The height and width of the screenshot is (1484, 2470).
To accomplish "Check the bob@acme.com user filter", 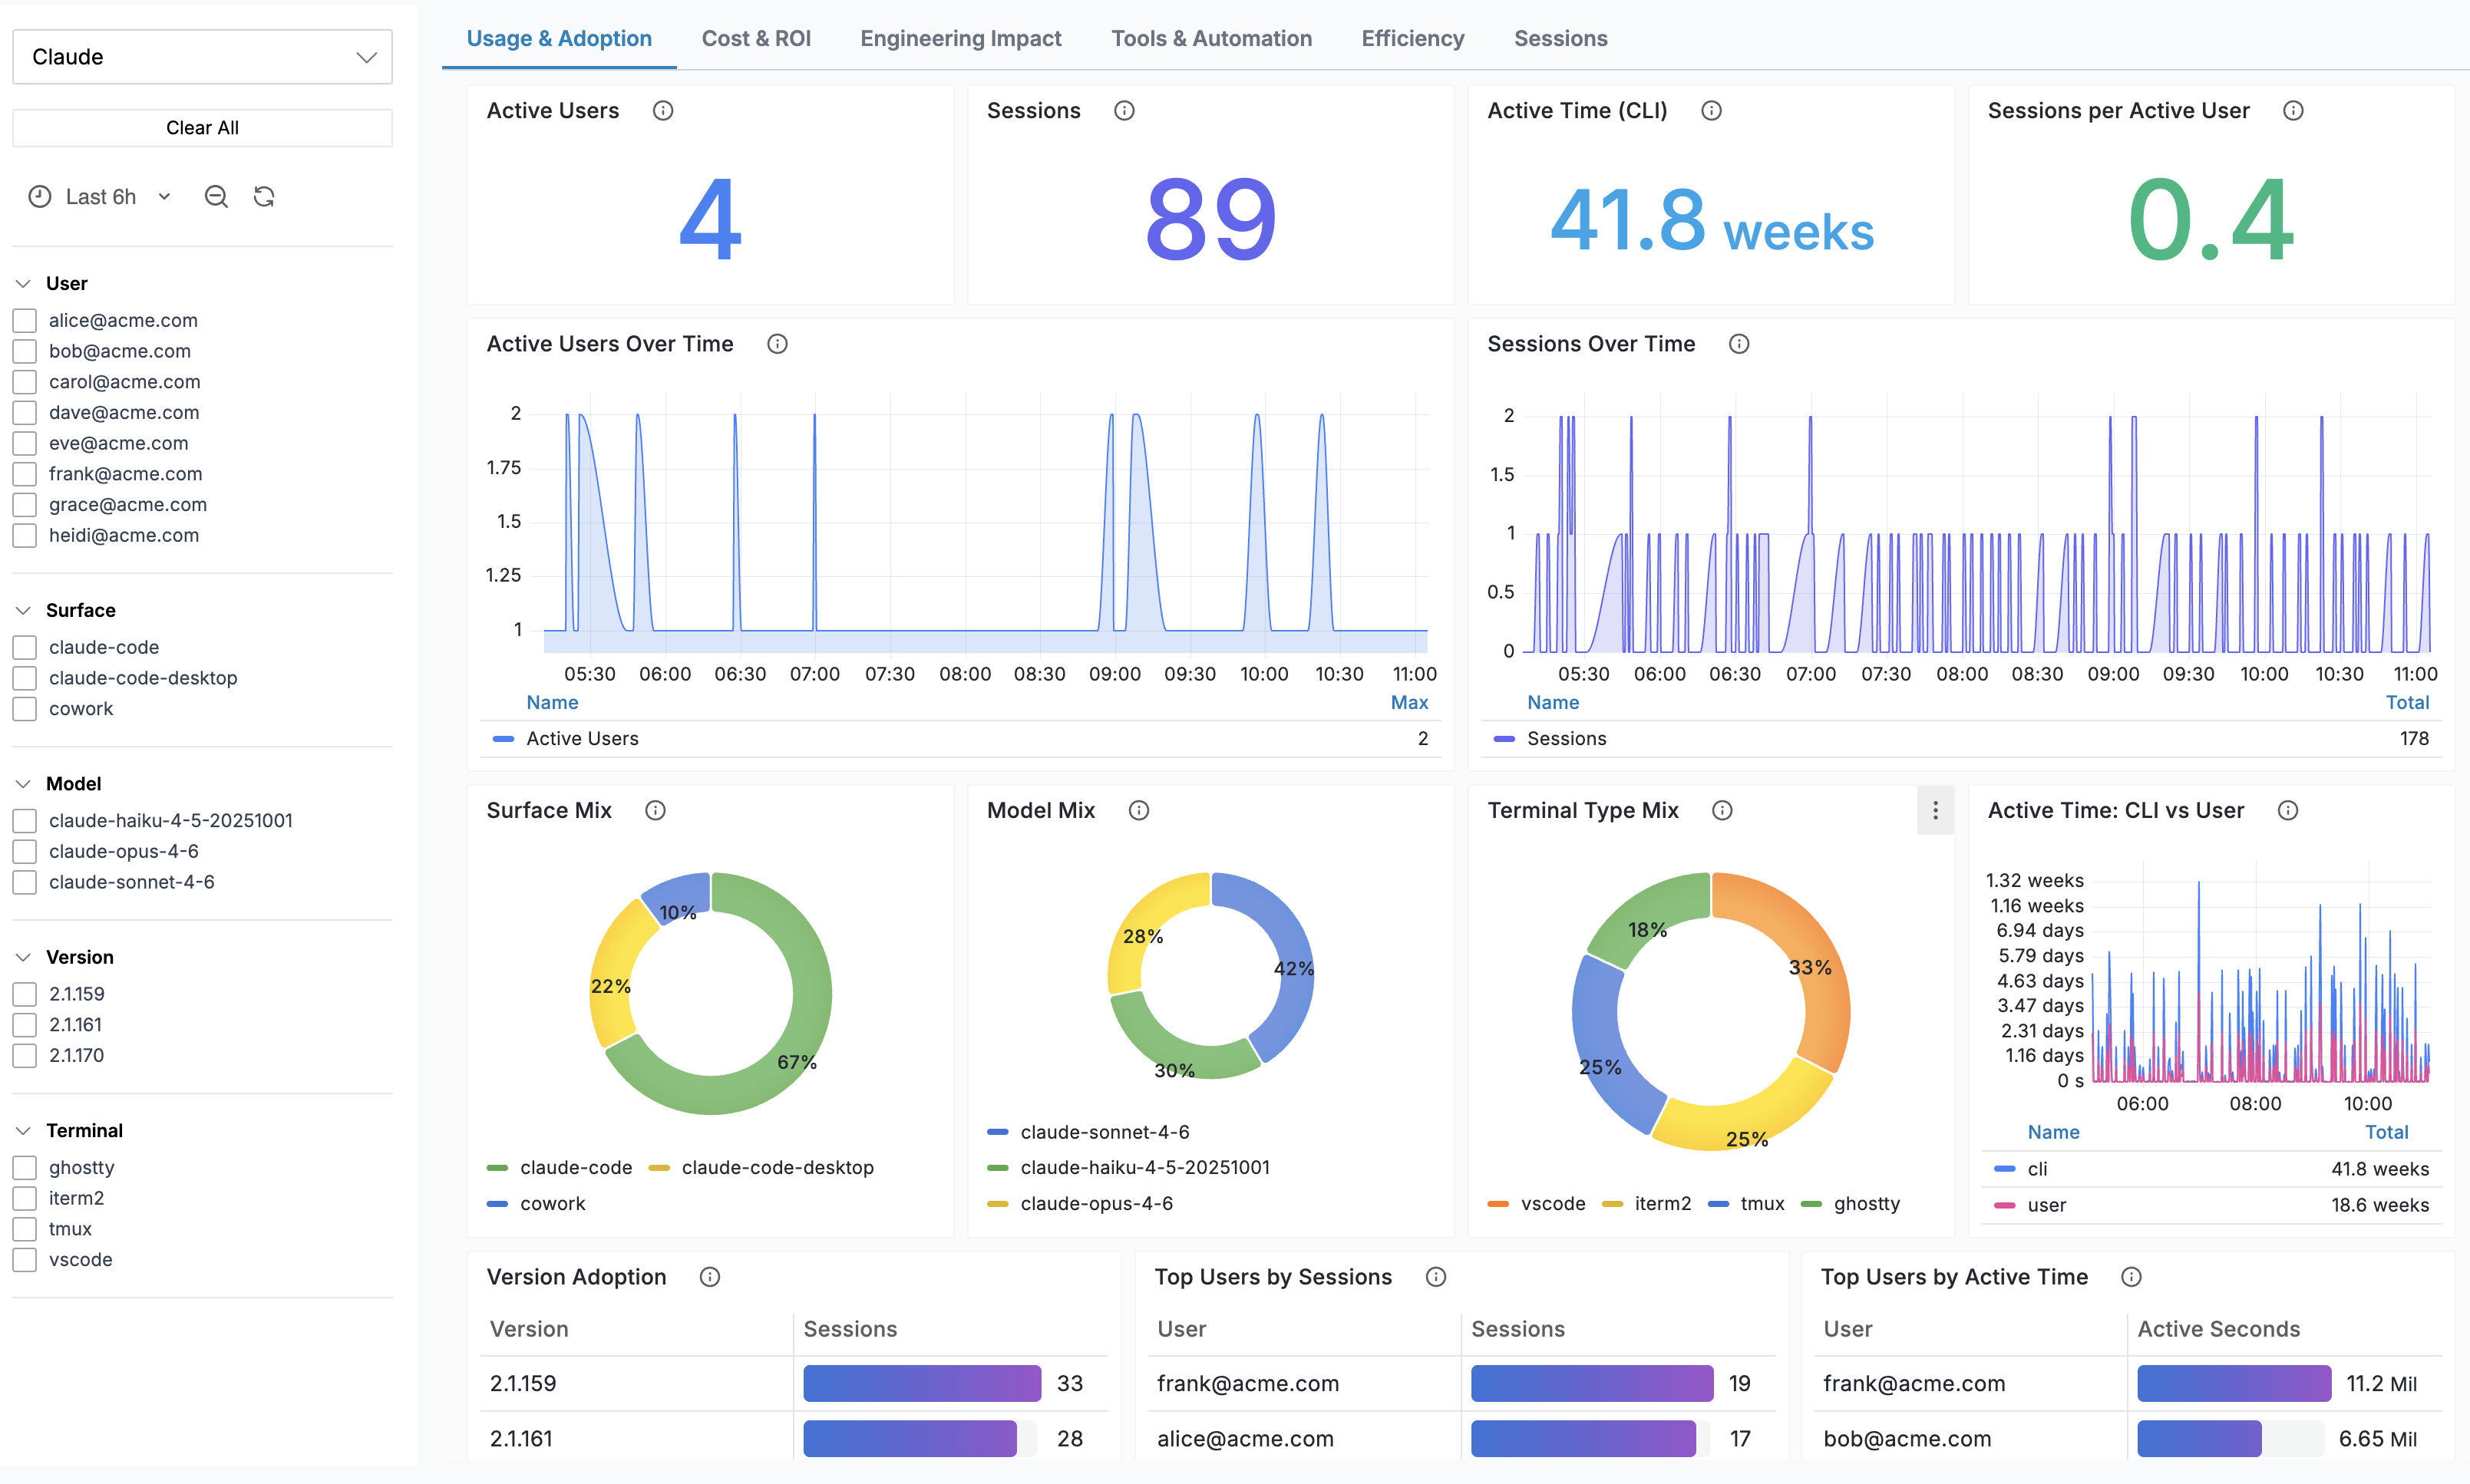I will coord(25,352).
